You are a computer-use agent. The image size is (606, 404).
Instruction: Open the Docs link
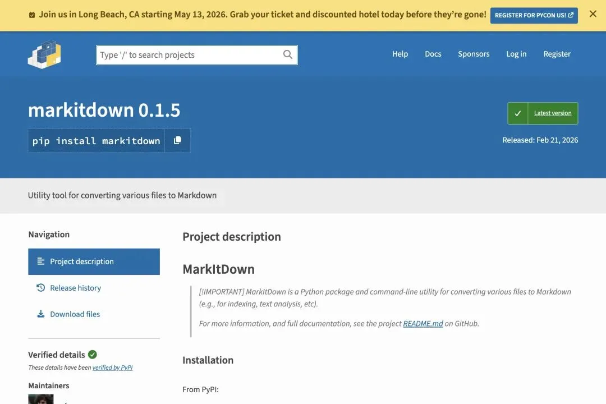tap(433, 54)
